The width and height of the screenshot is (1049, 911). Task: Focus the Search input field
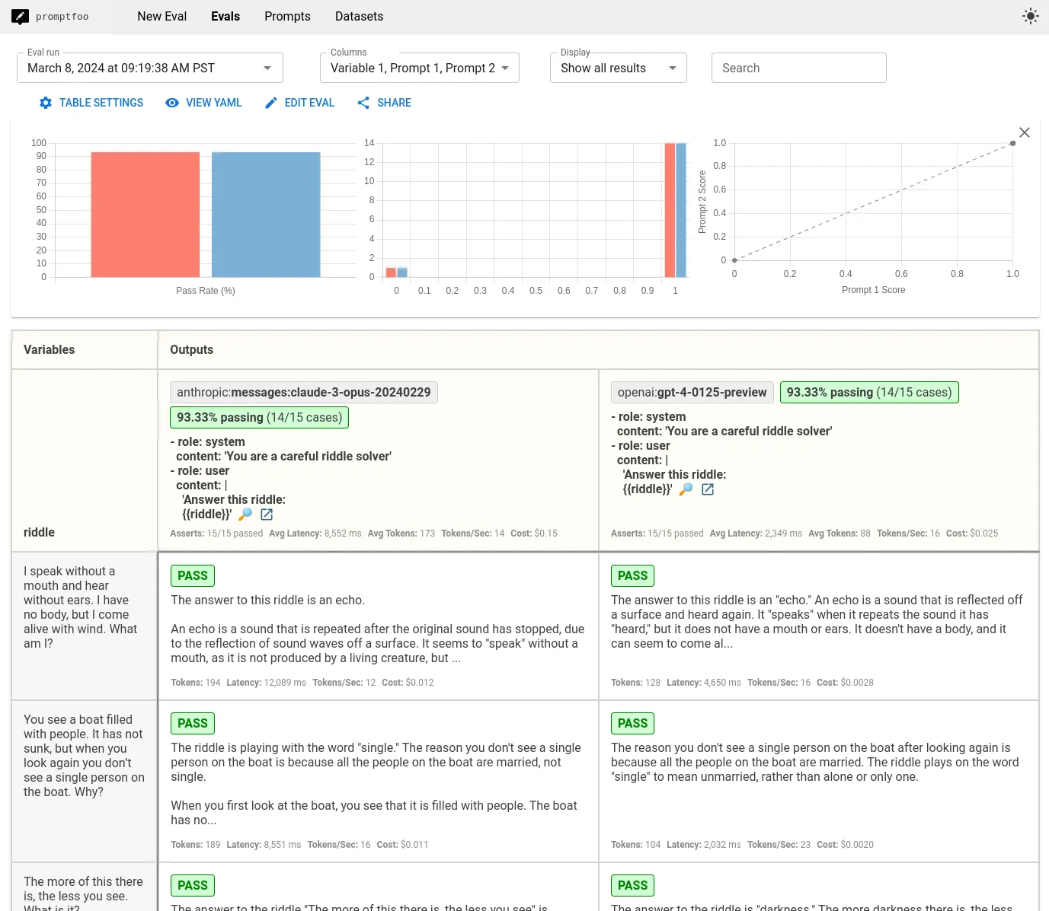click(799, 68)
